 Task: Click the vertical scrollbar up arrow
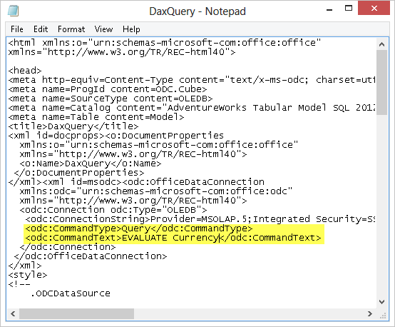pyautogui.click(x=382, y=44)
